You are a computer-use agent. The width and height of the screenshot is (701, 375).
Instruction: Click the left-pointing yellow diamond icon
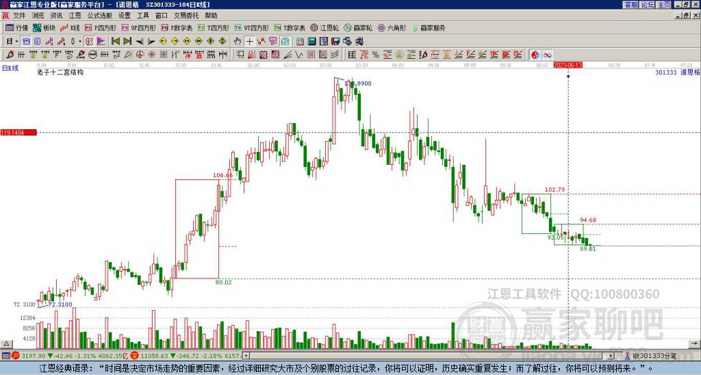pos(163,41)
